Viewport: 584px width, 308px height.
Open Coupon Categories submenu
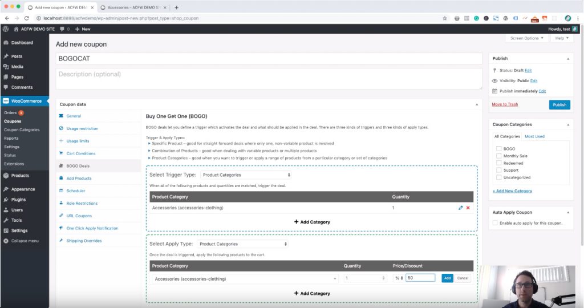click(x=22, y=129)
